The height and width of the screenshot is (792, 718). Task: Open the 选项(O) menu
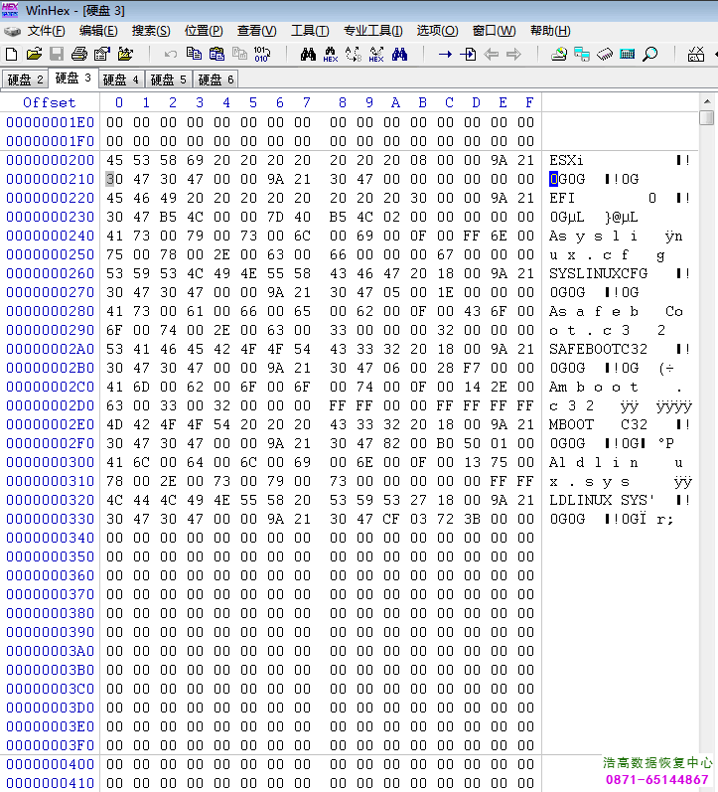(437, 31)
